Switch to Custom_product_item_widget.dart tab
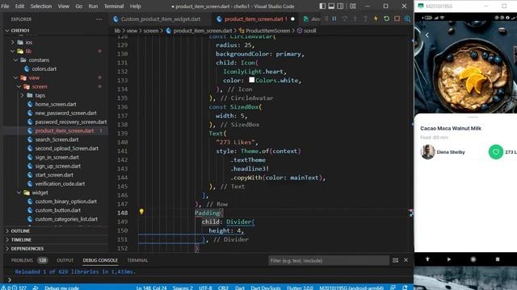 (160, 19)
